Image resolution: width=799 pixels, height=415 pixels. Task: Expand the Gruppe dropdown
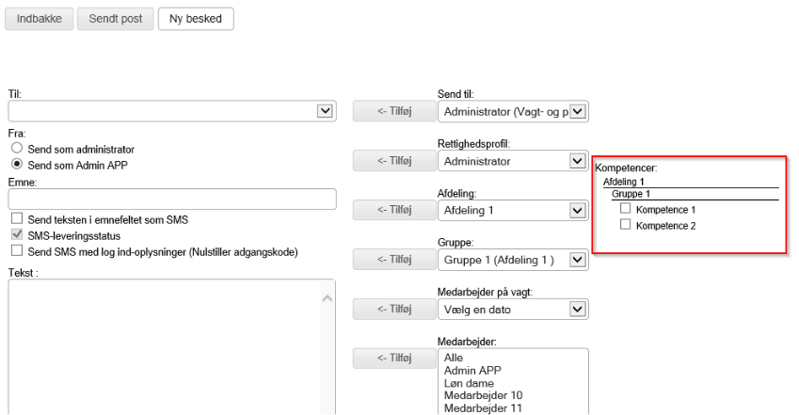point(578,260)
